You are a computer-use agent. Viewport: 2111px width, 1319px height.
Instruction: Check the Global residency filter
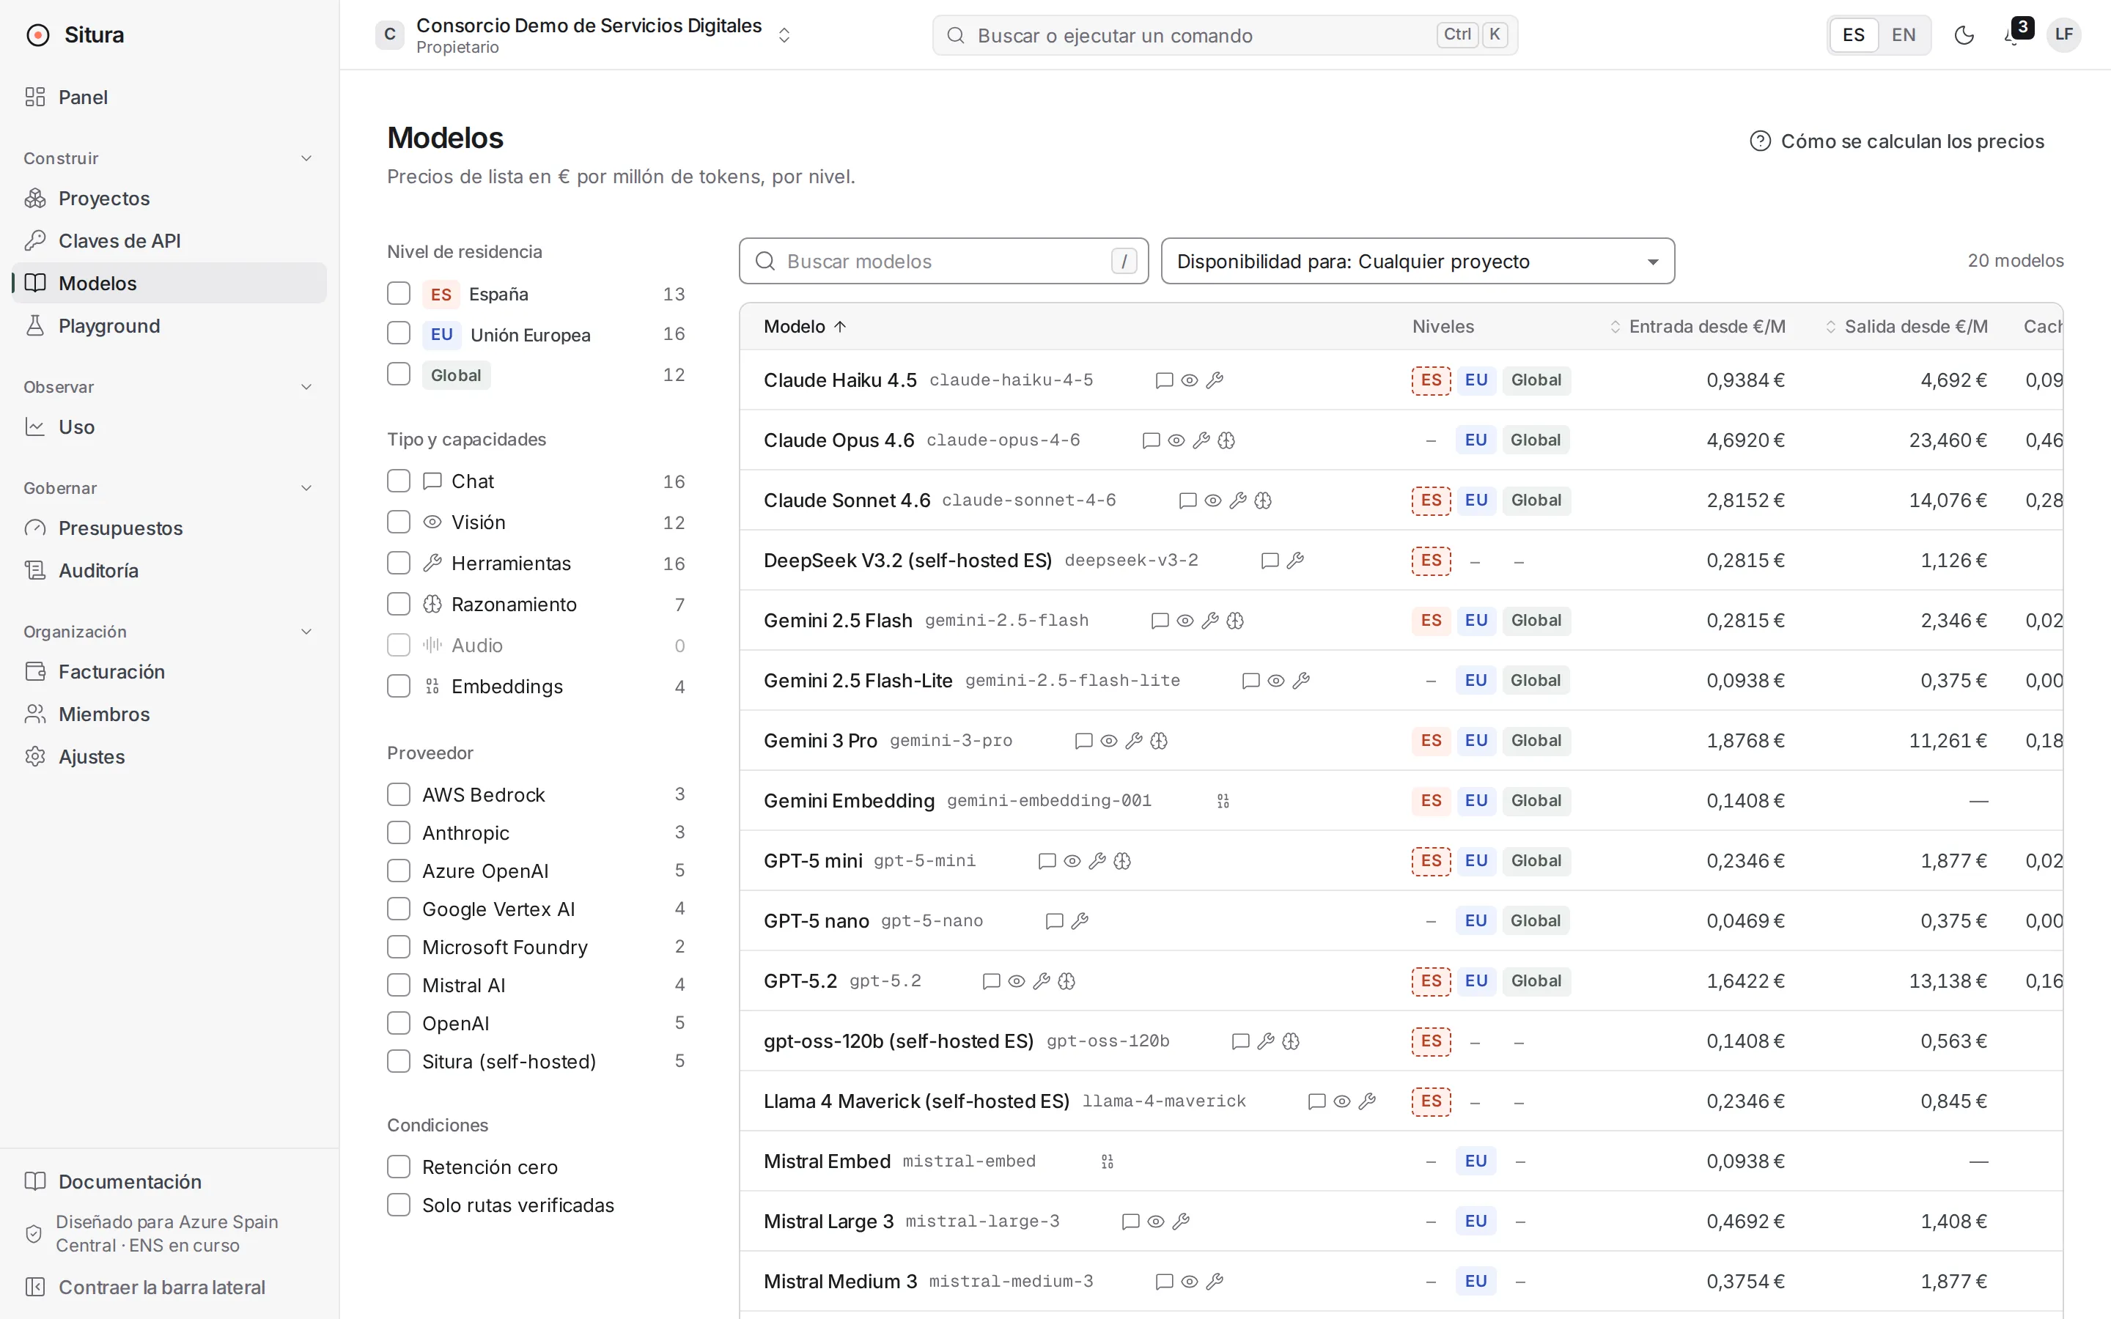tap(399, 374)
